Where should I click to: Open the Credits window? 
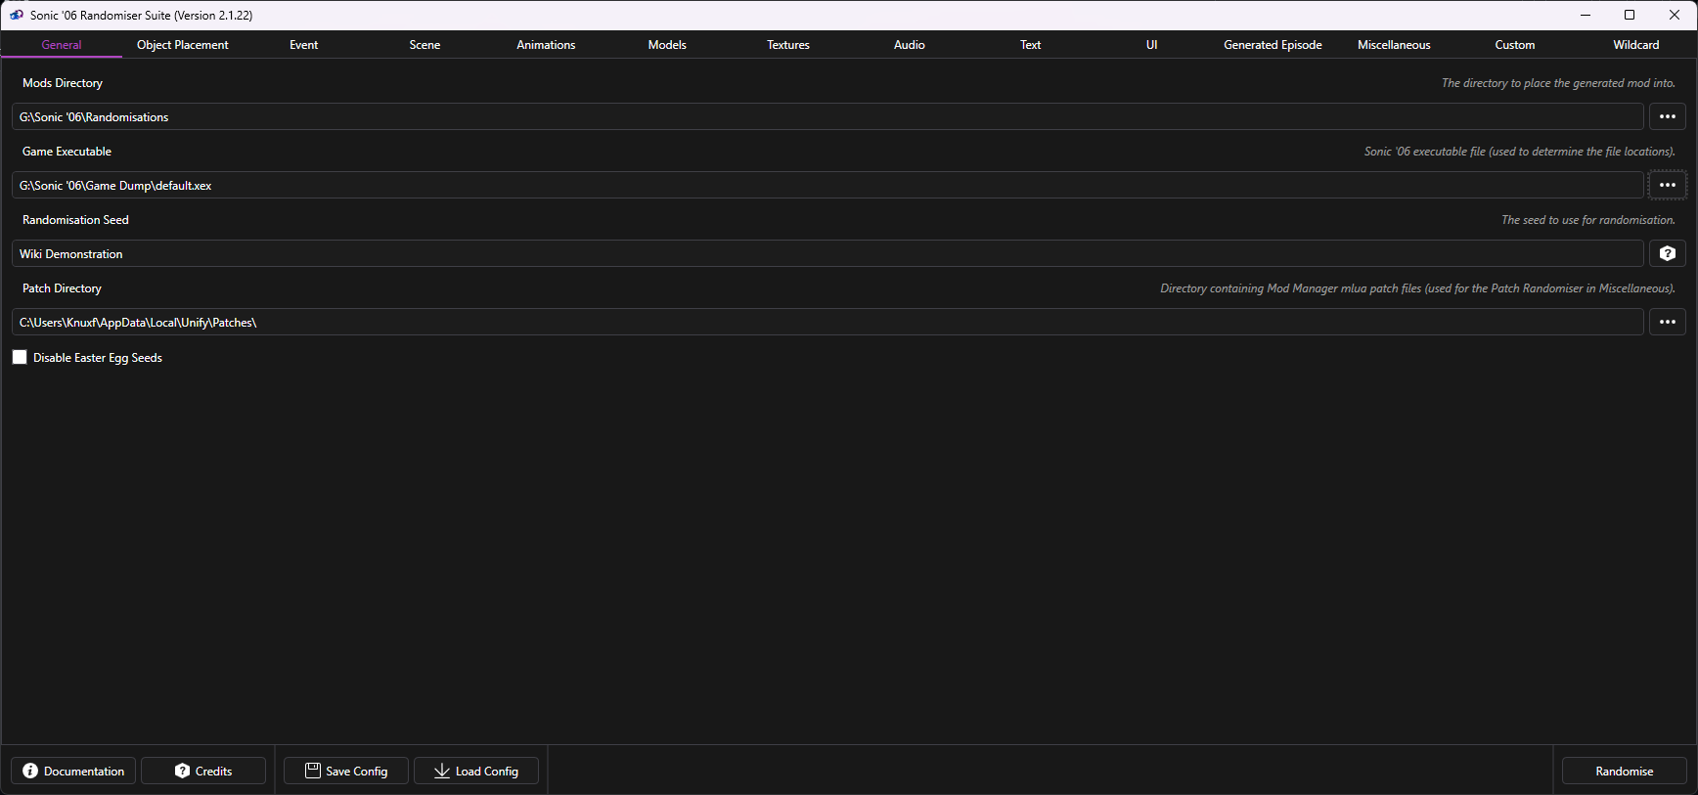[x=203, y=771]
